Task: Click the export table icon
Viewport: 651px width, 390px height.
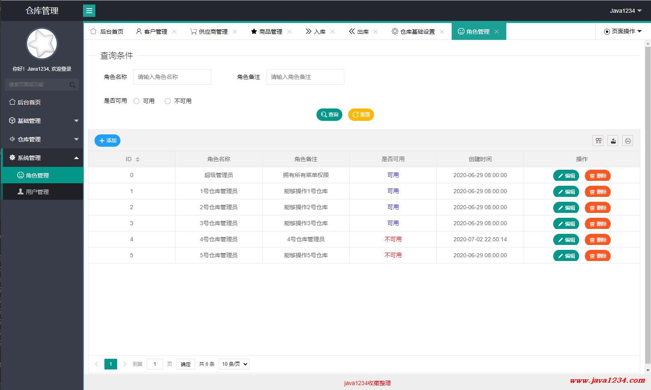Action: click(613, 141)
